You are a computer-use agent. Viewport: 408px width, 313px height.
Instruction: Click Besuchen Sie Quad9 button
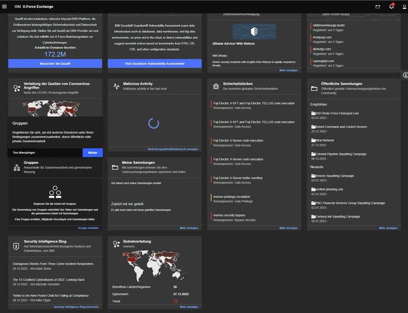click(55, 64)
